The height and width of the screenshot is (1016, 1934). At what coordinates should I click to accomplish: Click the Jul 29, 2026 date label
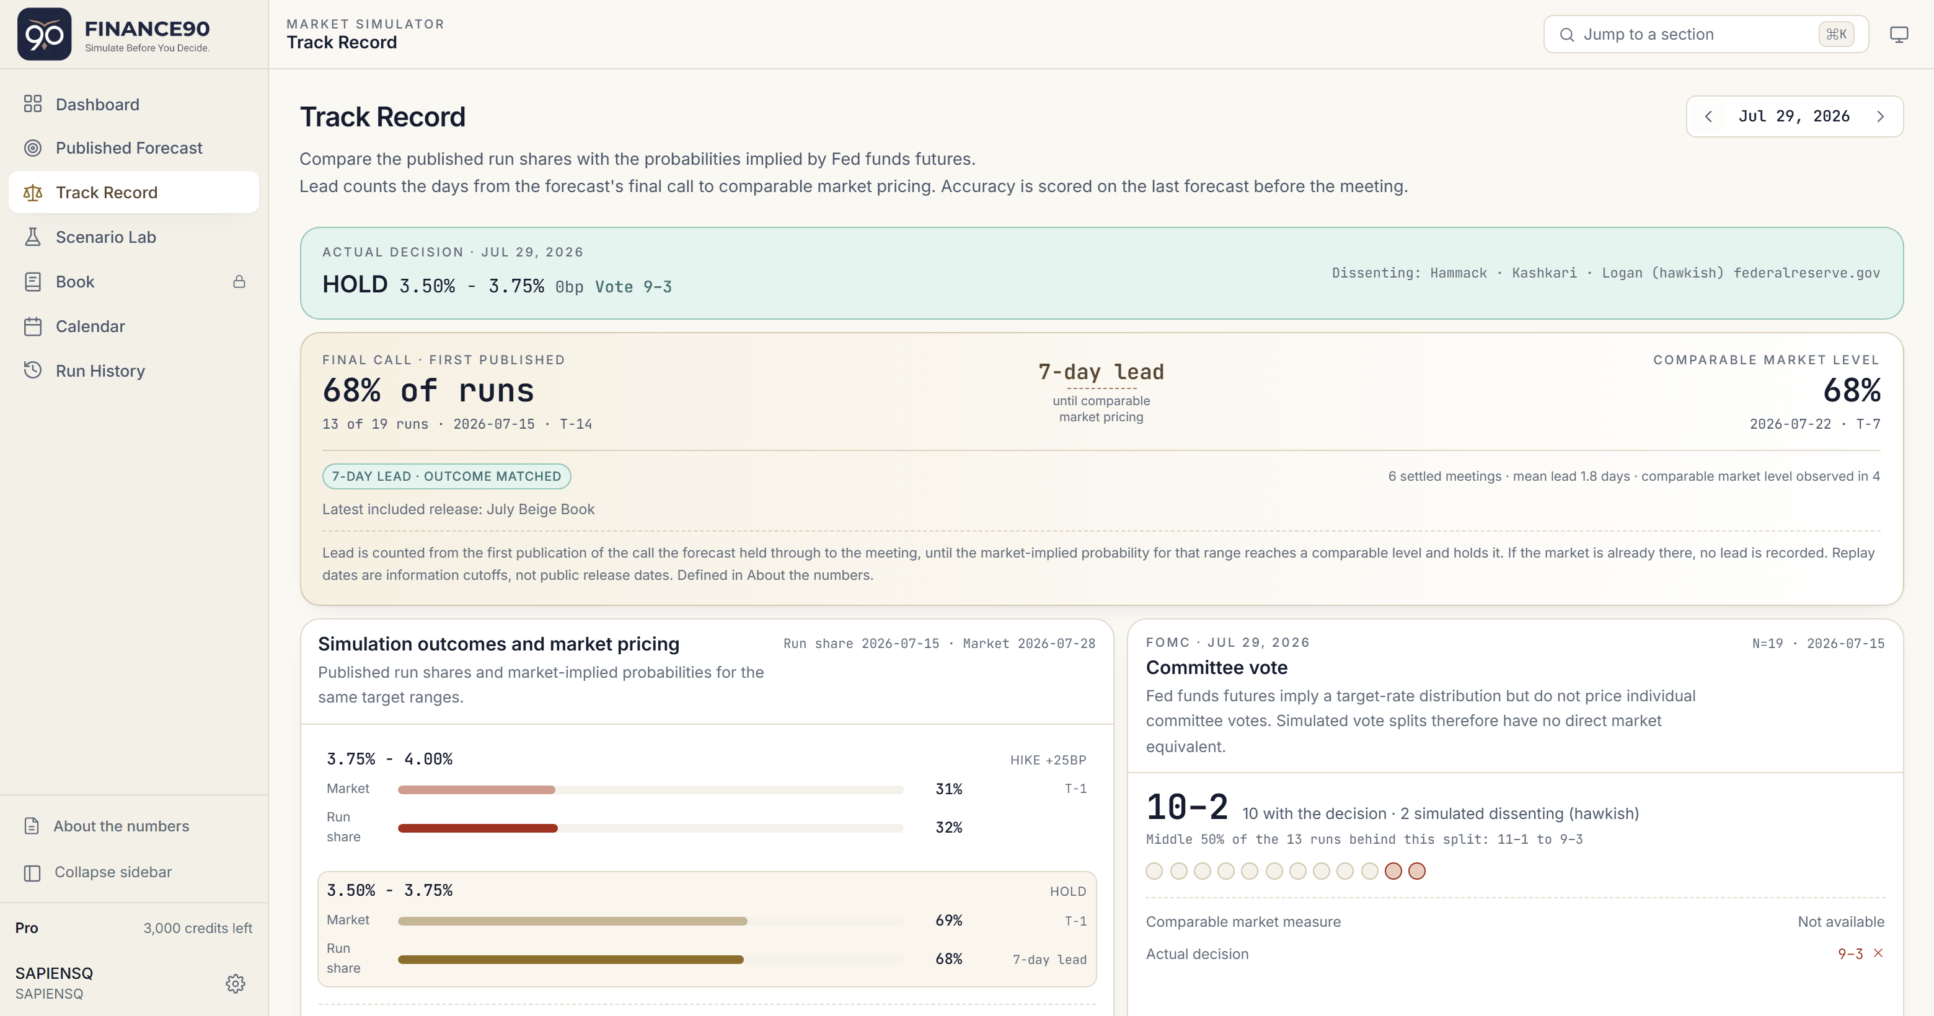(1794, 116)
